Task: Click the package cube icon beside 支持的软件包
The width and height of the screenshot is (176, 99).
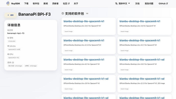Action: click(x=63, y=13)
